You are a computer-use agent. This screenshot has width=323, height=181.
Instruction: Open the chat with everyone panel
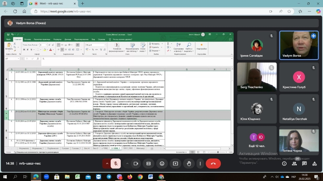coord(304,164)
